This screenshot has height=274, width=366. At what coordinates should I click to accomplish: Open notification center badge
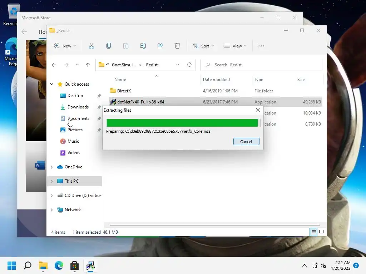click(356, 265)
